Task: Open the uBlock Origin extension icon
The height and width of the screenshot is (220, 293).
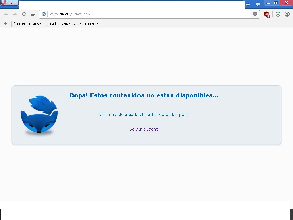Action: tap(267, 15)
